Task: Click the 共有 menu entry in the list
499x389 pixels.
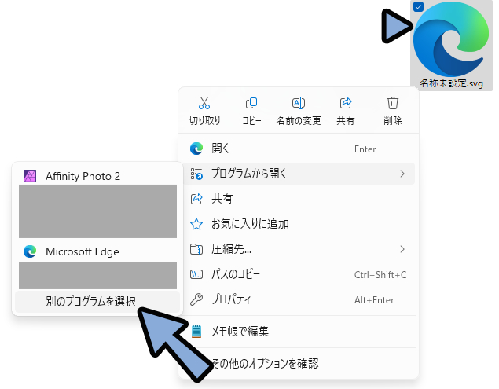Action: pyautogui.click(x=299, y=199)
